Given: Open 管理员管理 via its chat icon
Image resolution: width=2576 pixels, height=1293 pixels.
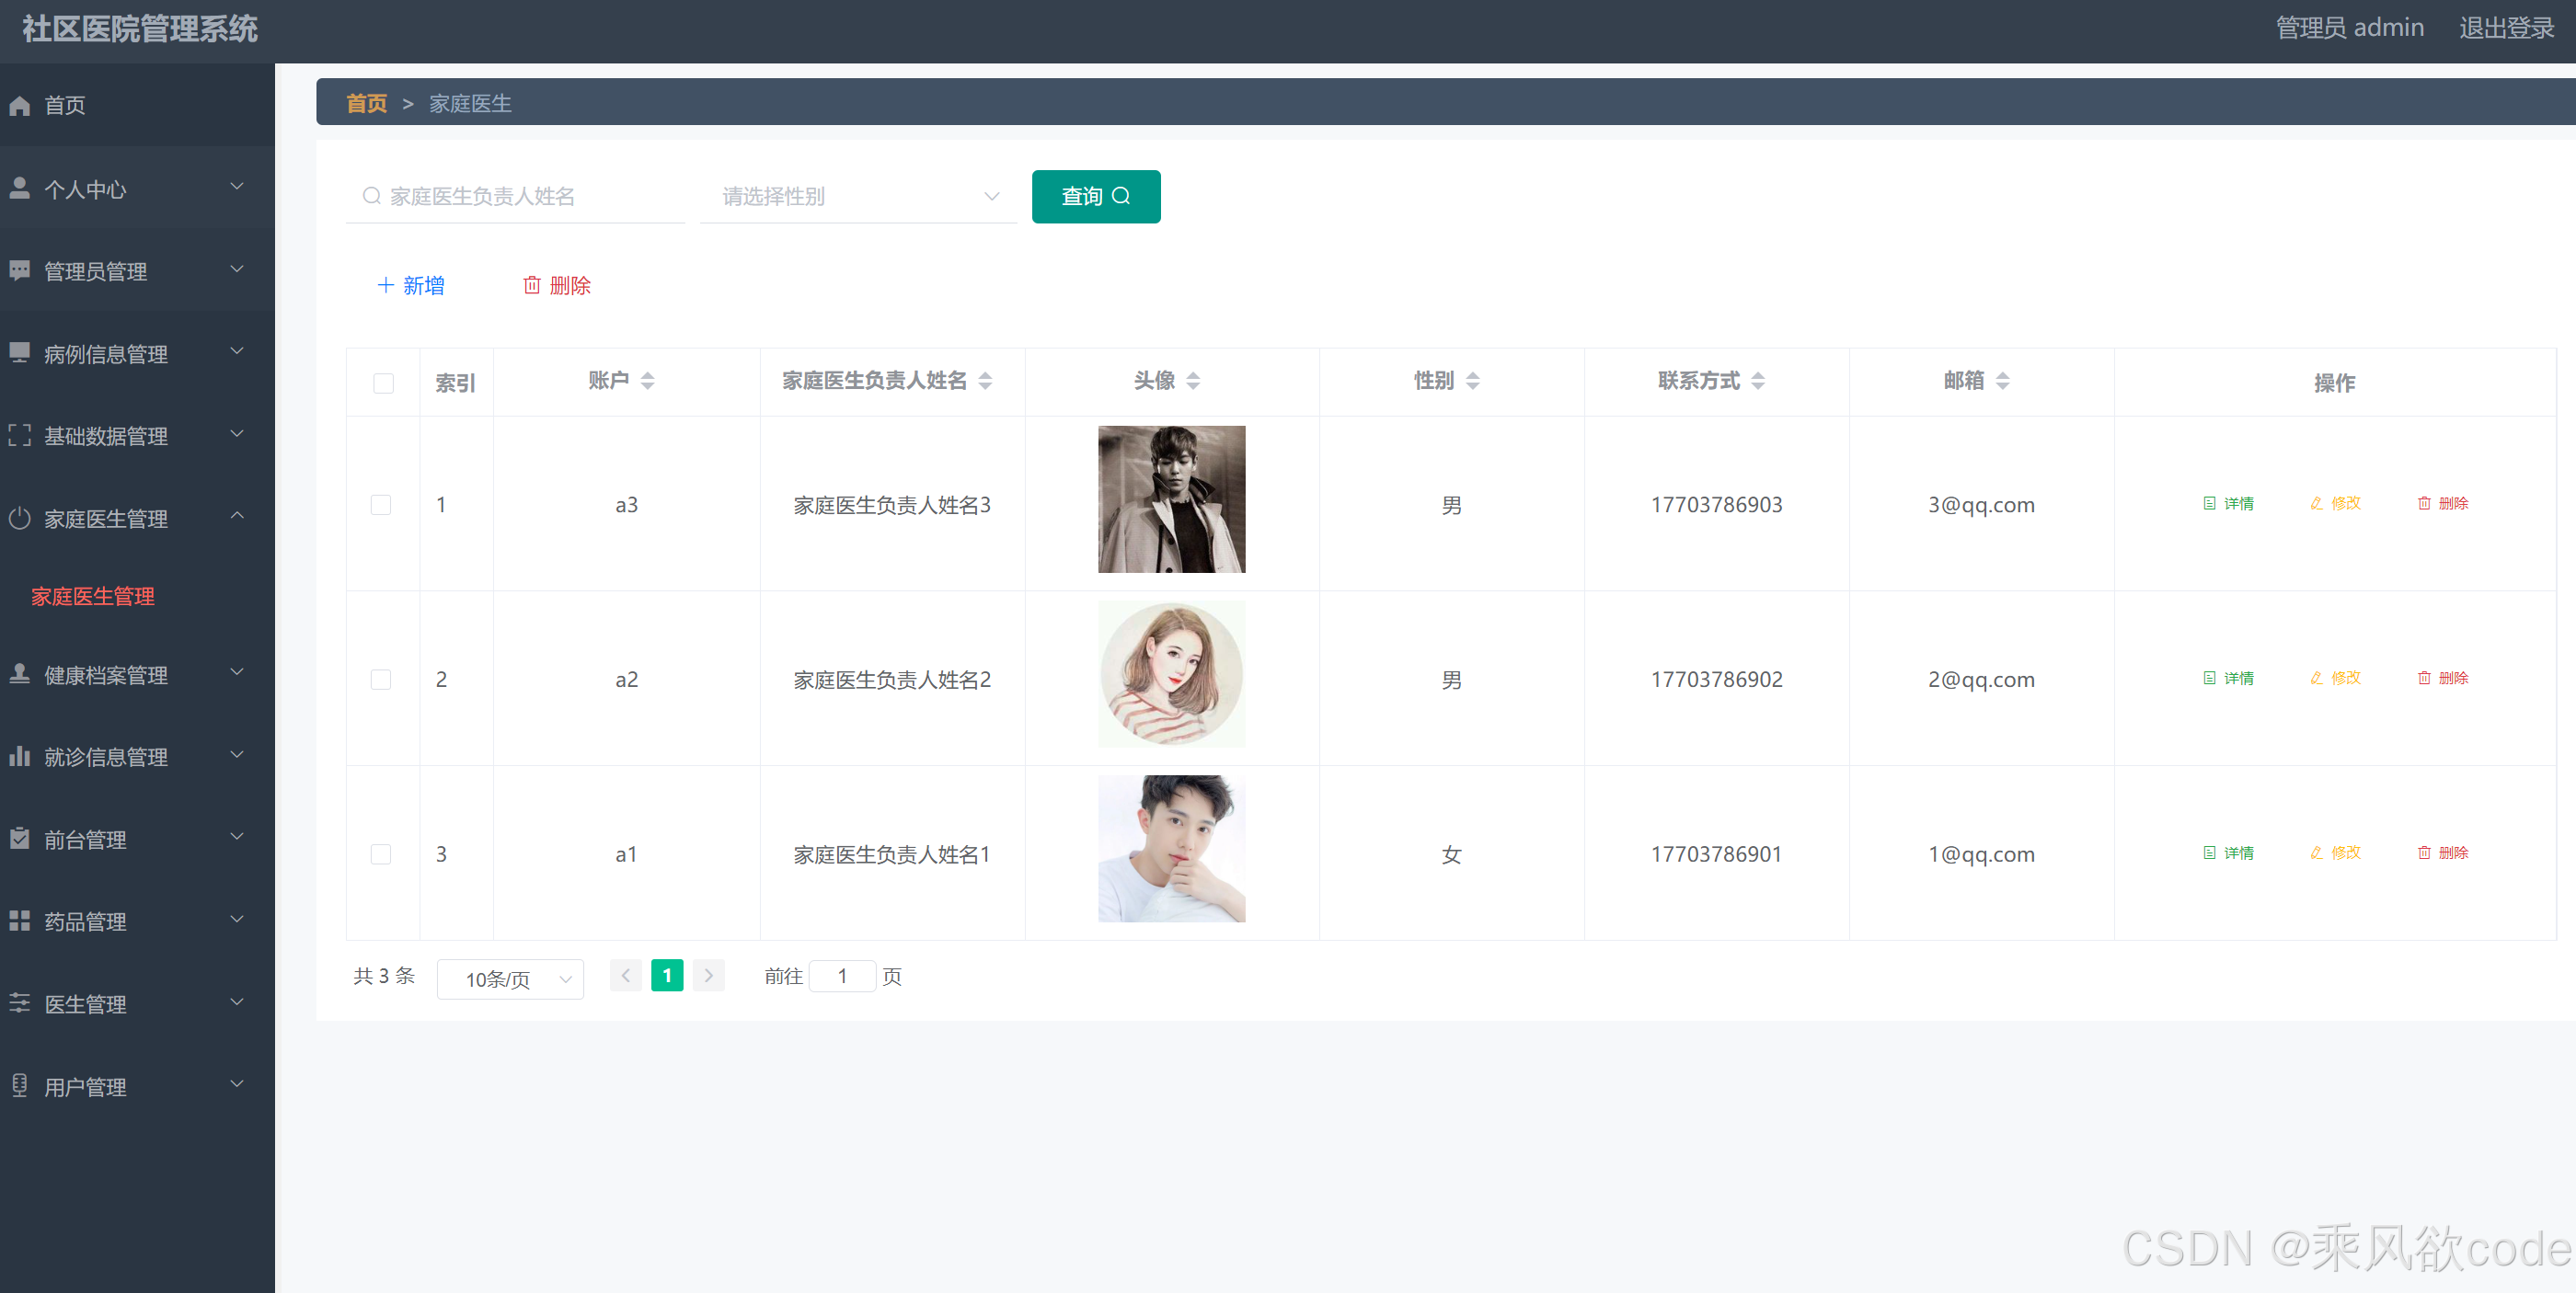Looking at the screenshot, I should point(20,270).
